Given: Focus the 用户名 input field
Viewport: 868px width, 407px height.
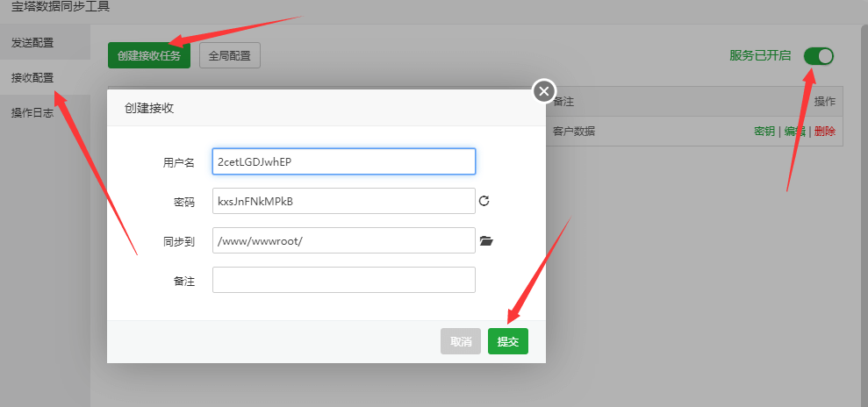Looking at the screenshot, I should pos(343,161).
